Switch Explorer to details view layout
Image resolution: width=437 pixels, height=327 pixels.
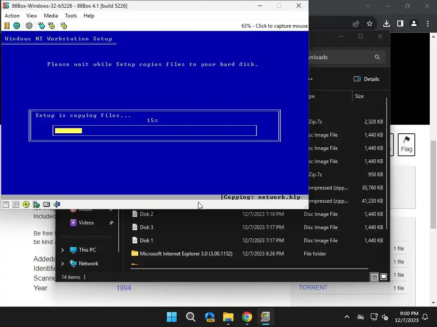point(375,277)
